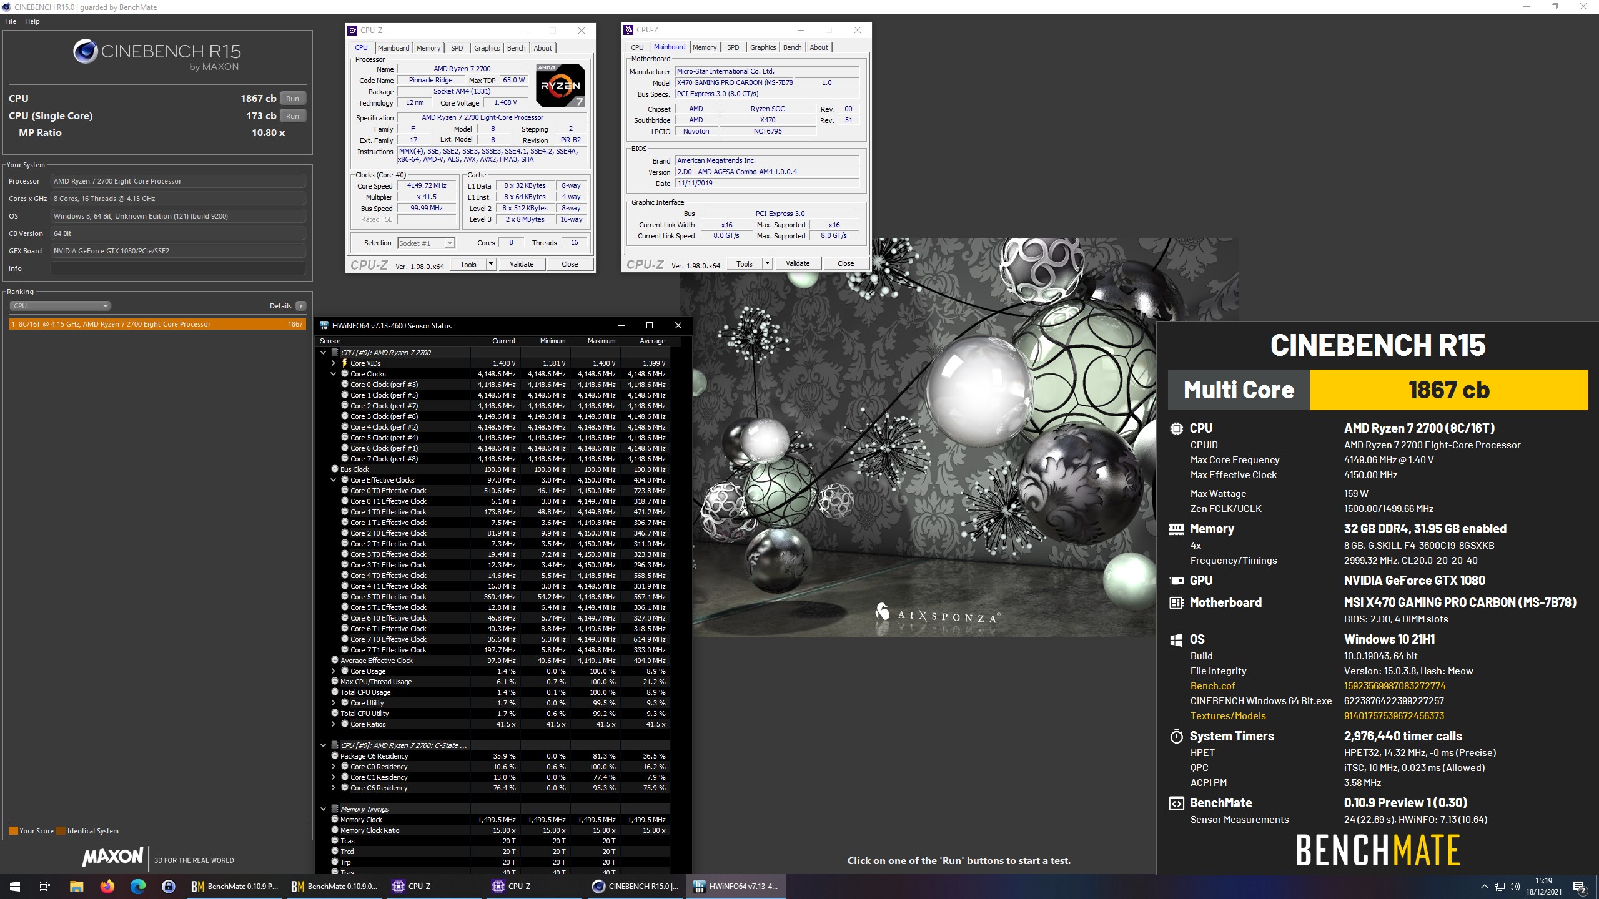Click the Cinebench R15 logo sphere
This screenshot has height=899, width=1599.
click(x=85, y=52)
